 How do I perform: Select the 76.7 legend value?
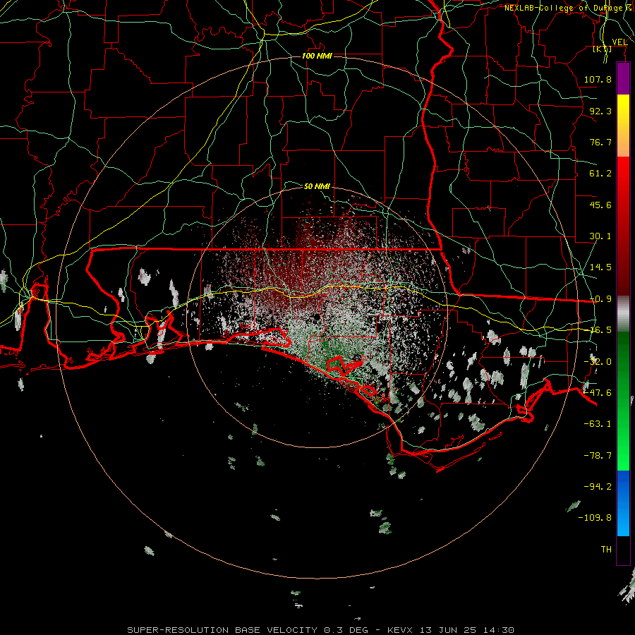600,142
